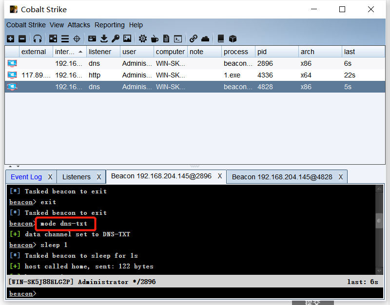Open the Cobalt Strike menu
Image resolution: width=390 pixels, height=305 pixels.
pyautogui.click(x=26, y=25)
